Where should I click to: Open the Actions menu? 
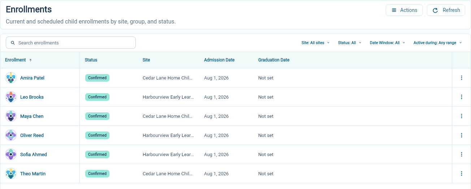pyautogui.click(x=404, y=10)
